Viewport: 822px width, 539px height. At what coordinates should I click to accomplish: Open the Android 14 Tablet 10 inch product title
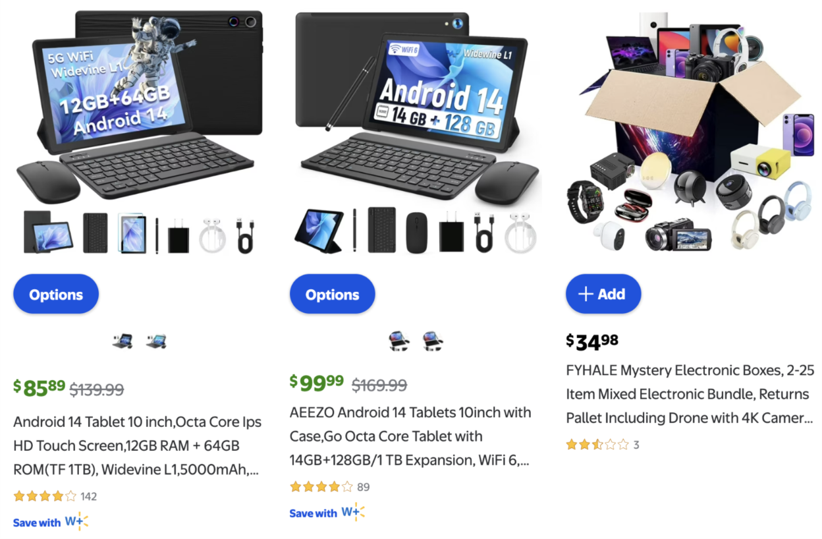click(138, 445)
